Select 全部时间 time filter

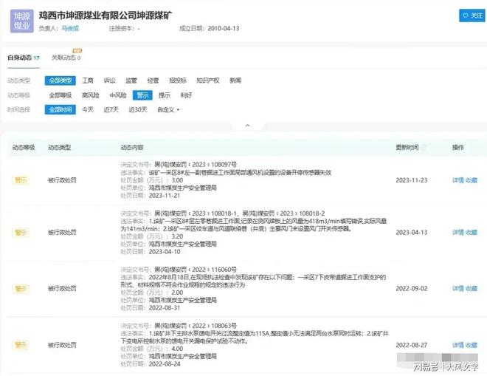(x=61, y=109)
